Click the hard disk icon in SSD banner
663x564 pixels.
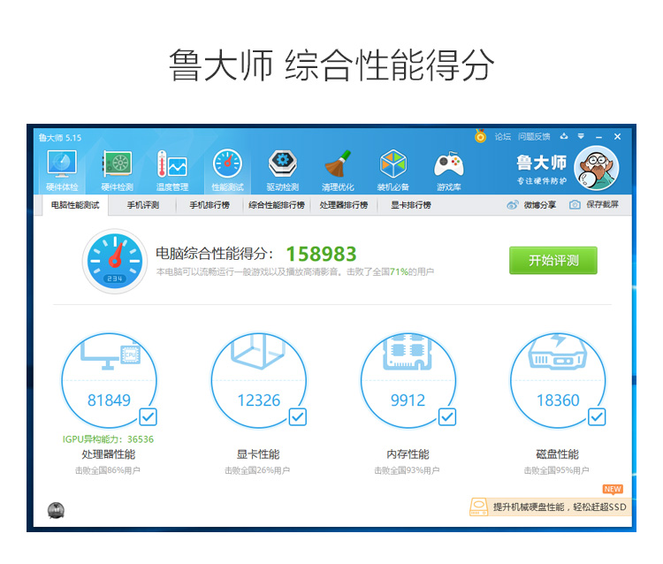[478, 507]
